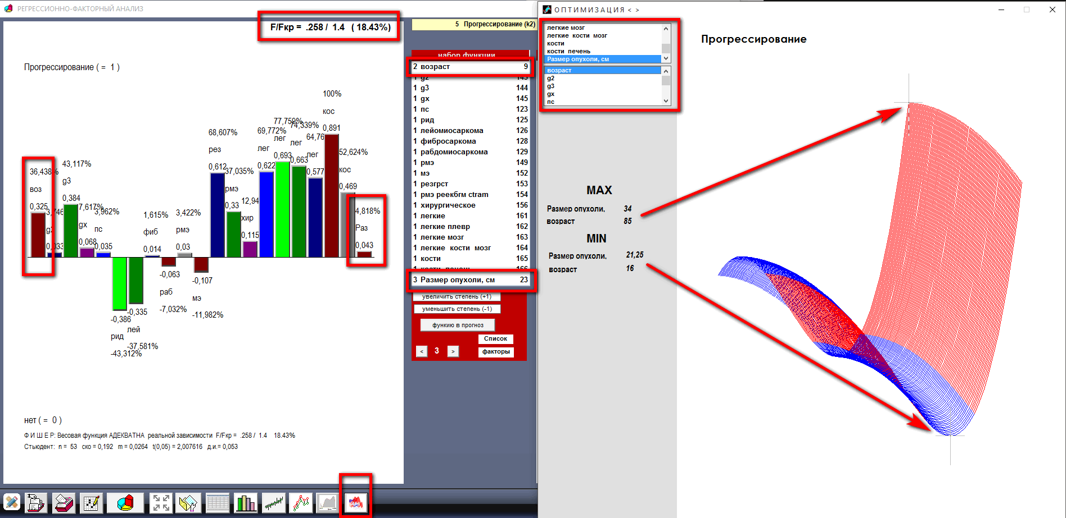Select 'лейомиосаркома' in the function list
This screenshot has width=1066, height=518.
(x=451, y=130)
